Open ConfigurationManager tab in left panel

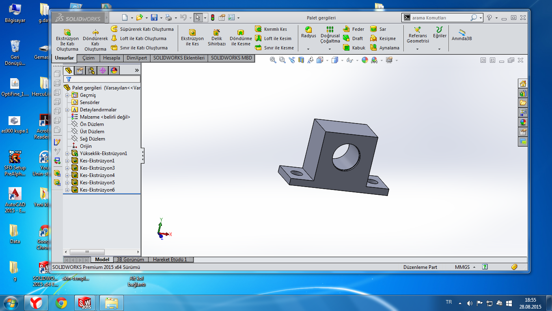pos(91,70)
